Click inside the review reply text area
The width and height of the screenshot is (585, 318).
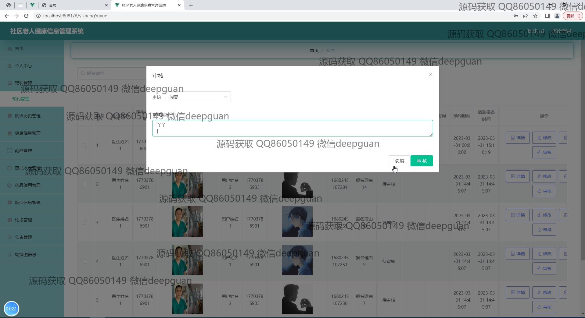292,128
